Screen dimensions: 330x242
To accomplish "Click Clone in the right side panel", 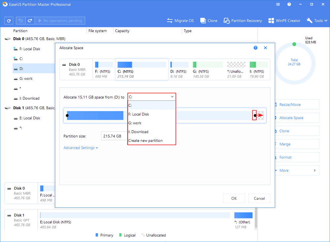I will click(297, 131).
